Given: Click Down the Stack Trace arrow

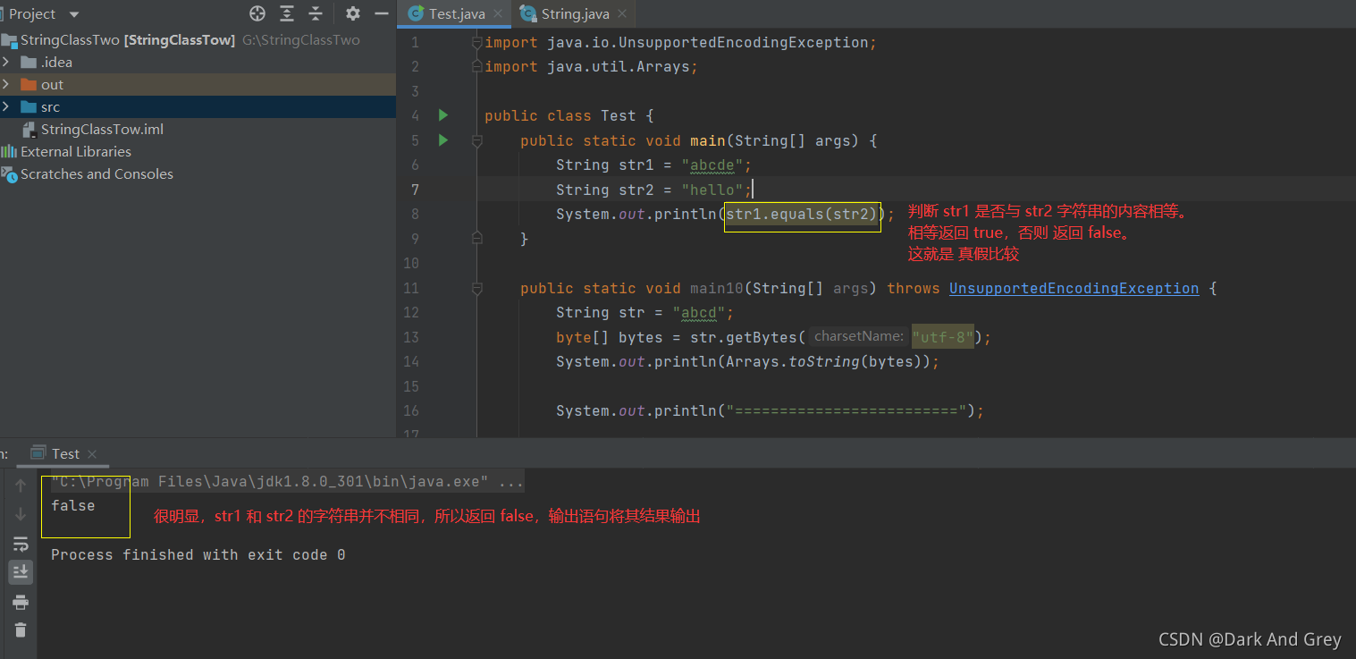Looking at the screenshot, I should pos(21,514).
